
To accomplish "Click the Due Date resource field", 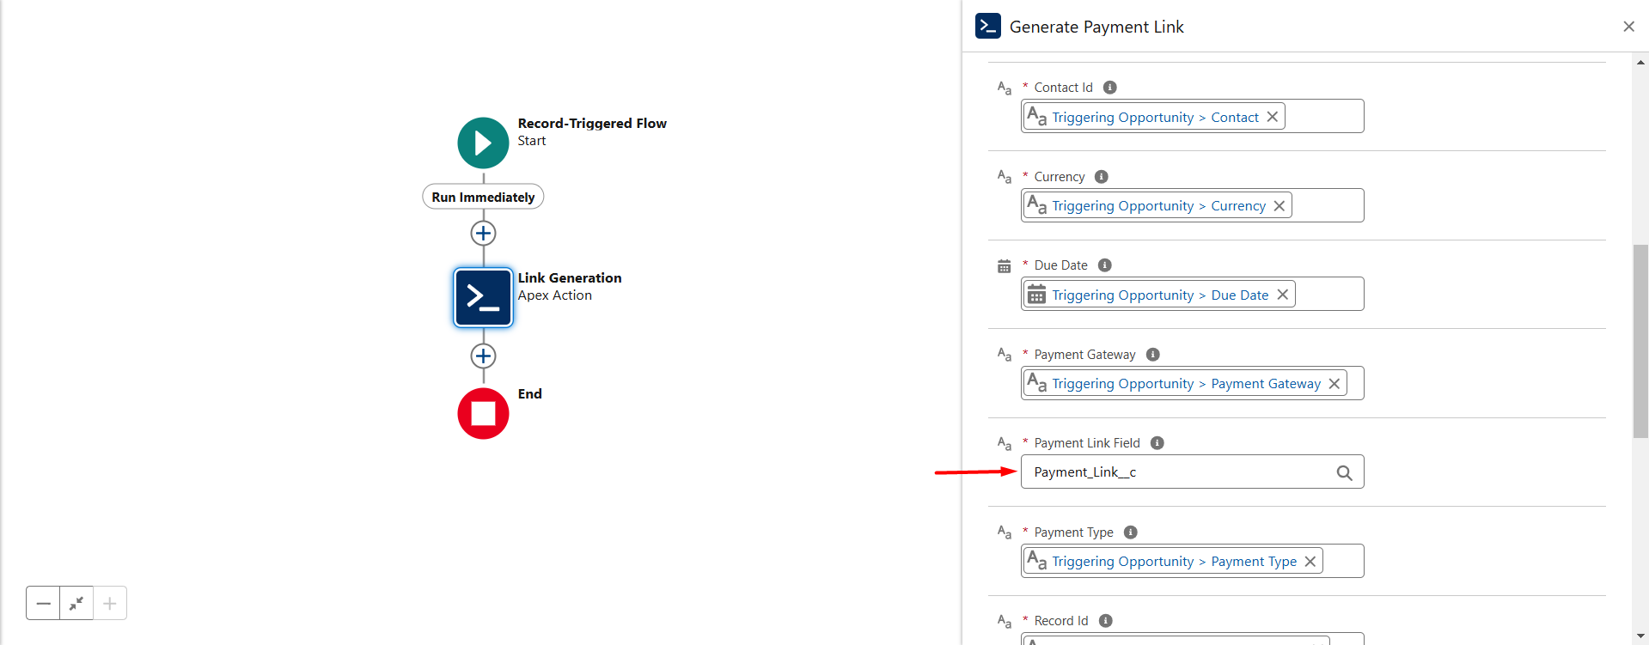I will pyautogui.click(x=1192, y=294).
